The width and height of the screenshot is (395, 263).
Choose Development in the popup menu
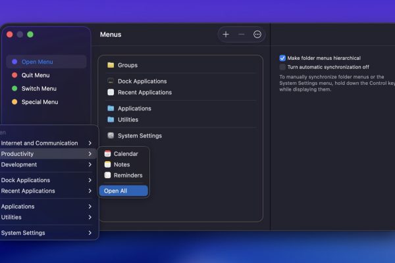coord(48,164)
